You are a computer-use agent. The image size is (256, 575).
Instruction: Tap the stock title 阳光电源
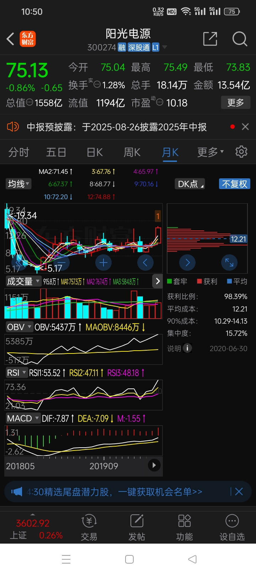coord(128,34)
